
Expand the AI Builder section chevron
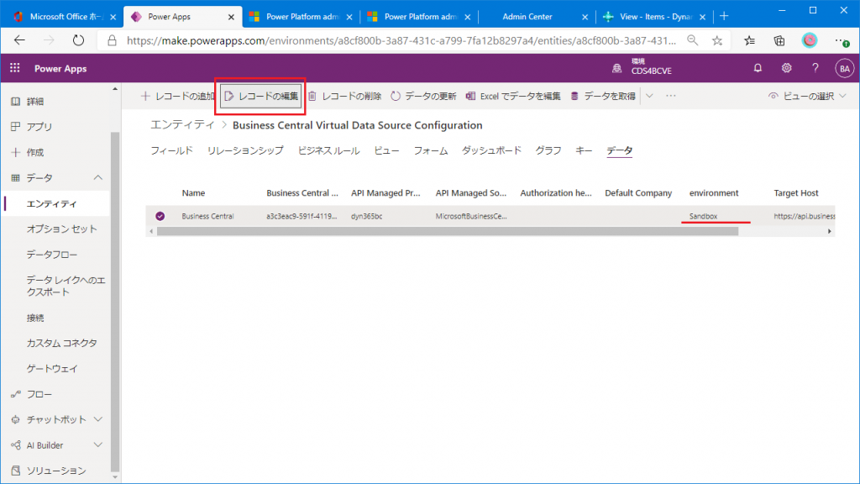(x=97, y=445)
